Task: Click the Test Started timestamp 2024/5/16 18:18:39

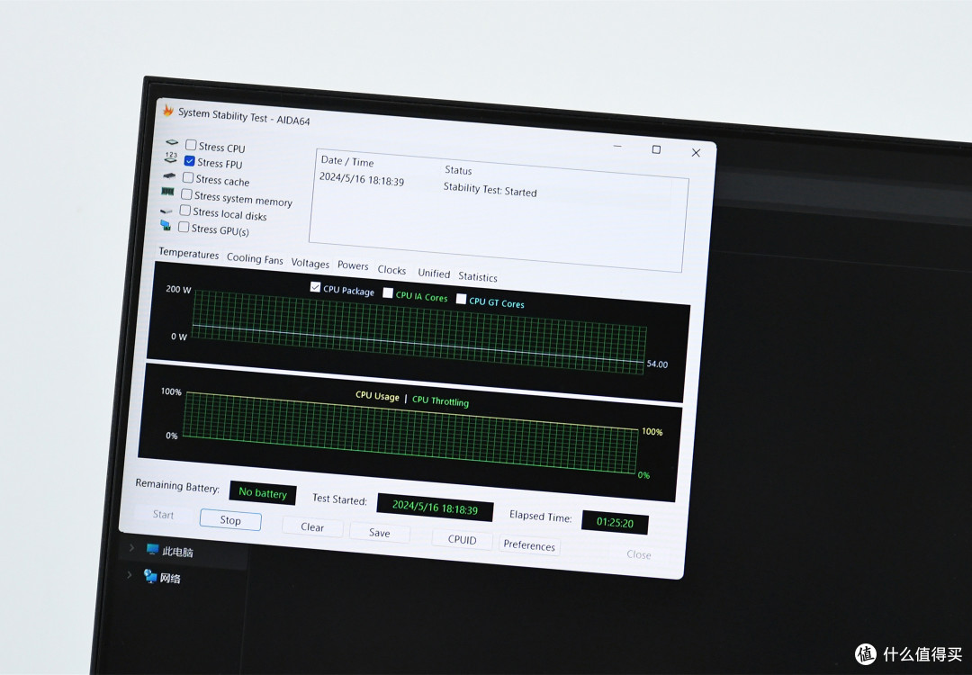Action: [436, 507]
